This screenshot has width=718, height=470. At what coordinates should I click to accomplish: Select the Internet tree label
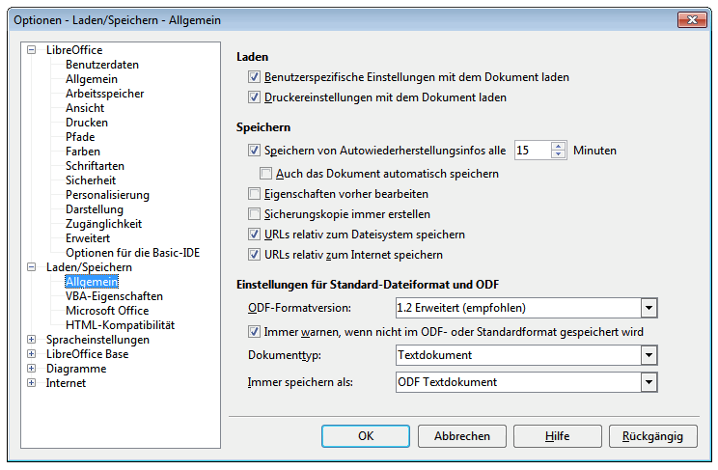[x=66, y=383]
